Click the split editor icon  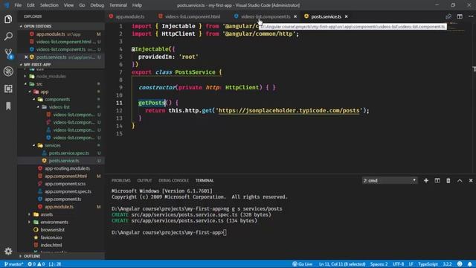(x=460, y=16)
